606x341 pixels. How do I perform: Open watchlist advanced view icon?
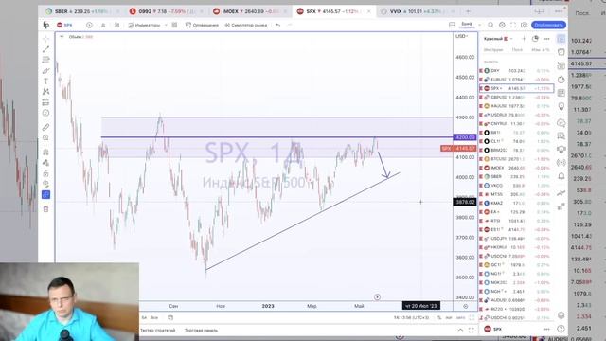pos(535,39)
